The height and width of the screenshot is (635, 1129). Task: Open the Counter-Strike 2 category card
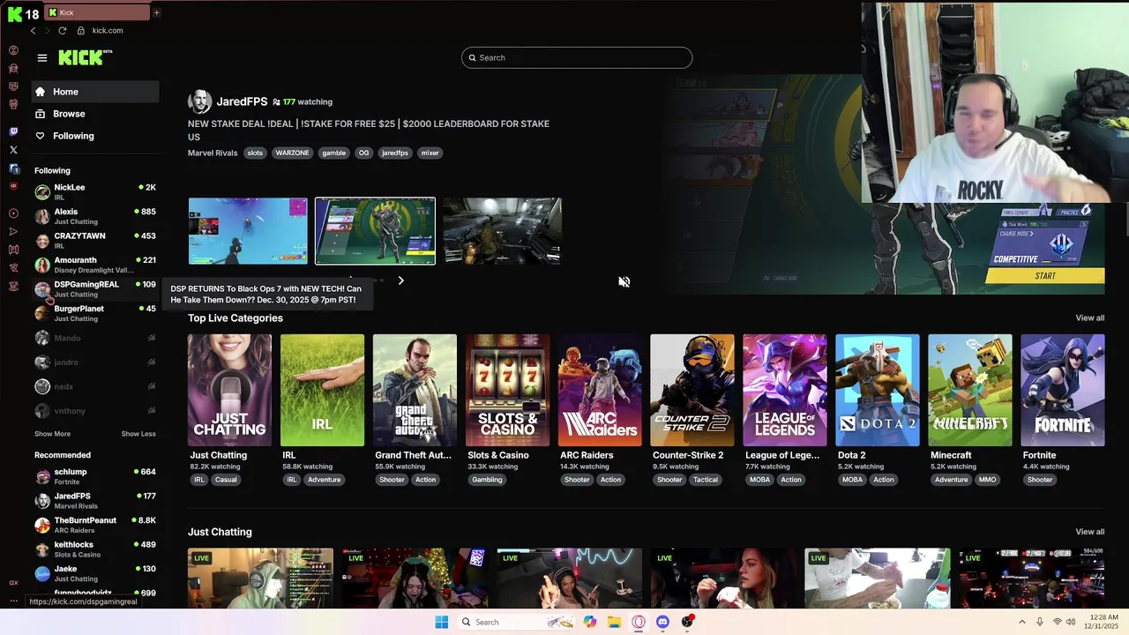[x=692, y=390]
